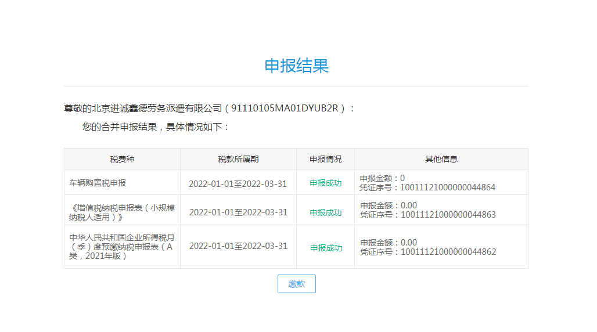This screenshot has height=332, width=597.
Task: Click the 您的合并申报结果 summary sentence
Action: 155,127
